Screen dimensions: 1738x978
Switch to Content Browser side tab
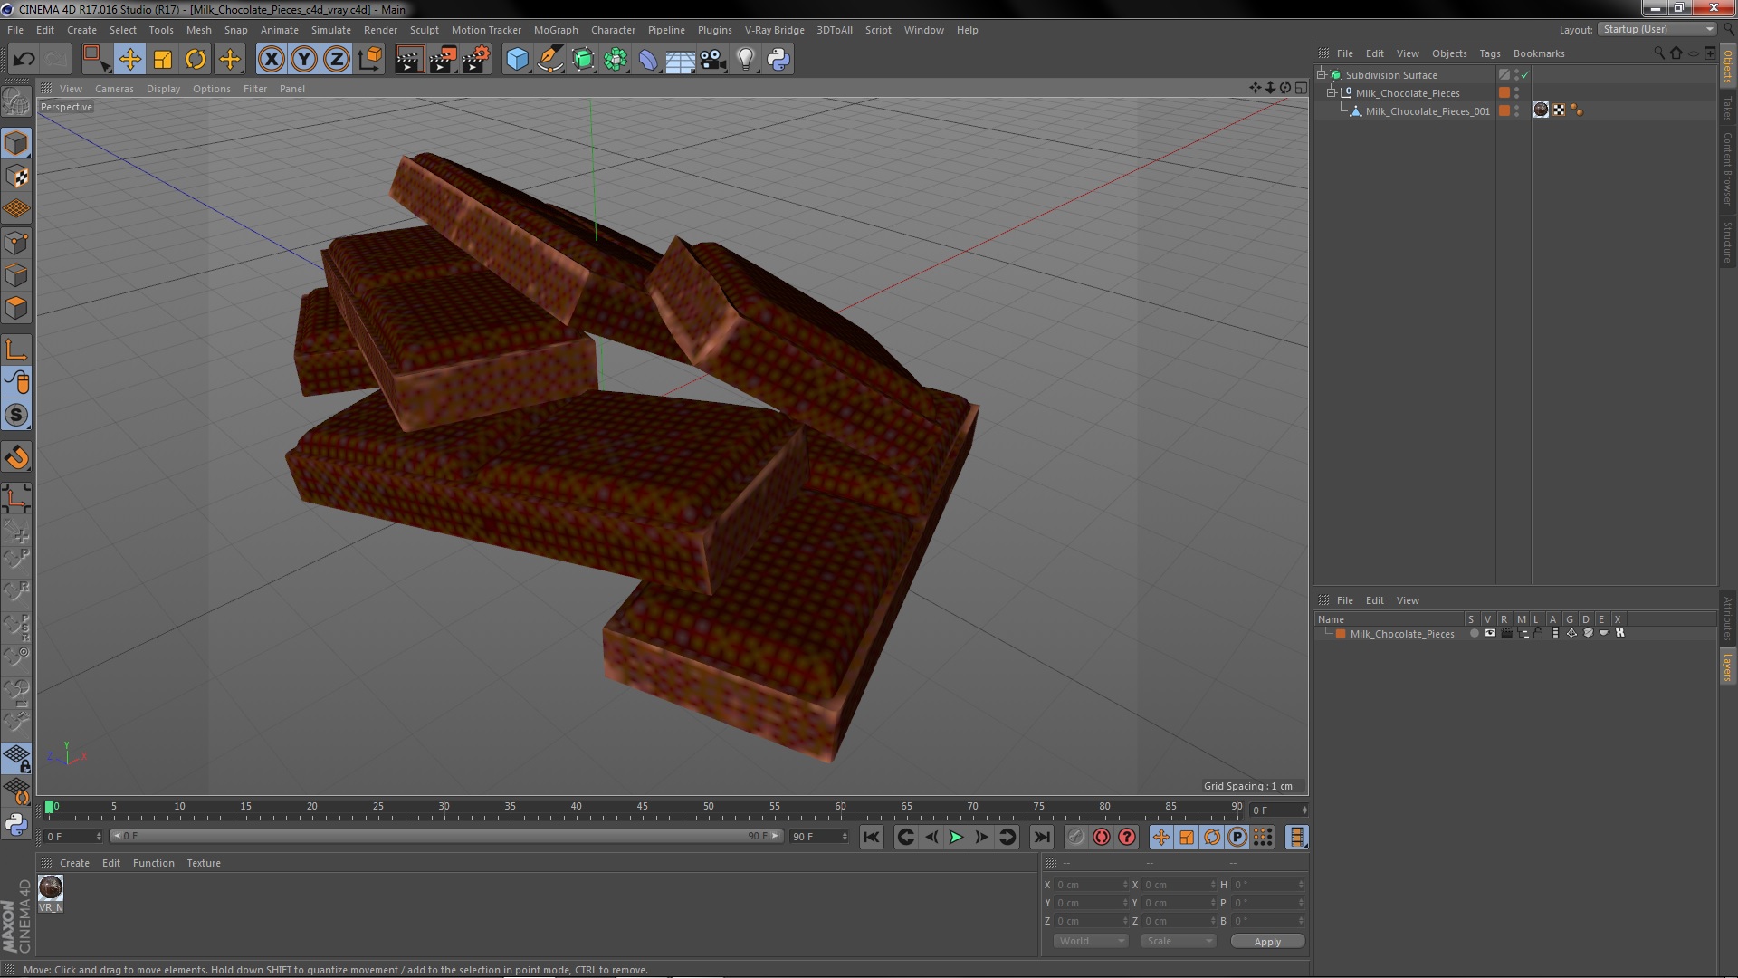(x=1728, y=168)
